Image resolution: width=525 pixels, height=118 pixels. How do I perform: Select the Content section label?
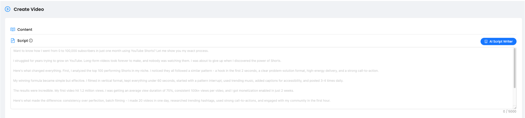coord(25,30)
